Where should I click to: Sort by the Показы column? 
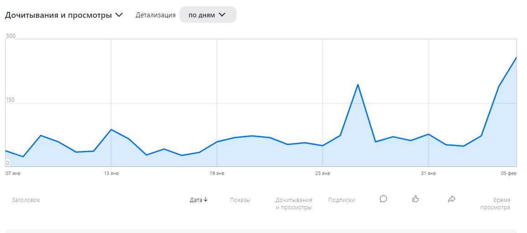click(240, 200)
